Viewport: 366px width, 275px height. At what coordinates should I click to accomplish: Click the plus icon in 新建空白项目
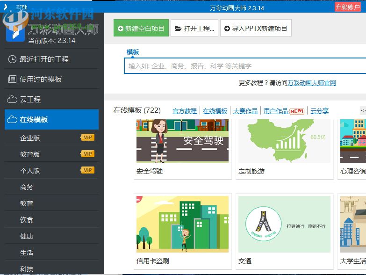(121, 29)
